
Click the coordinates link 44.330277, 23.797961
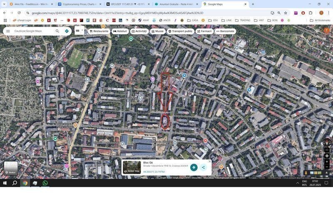[154, 172]
